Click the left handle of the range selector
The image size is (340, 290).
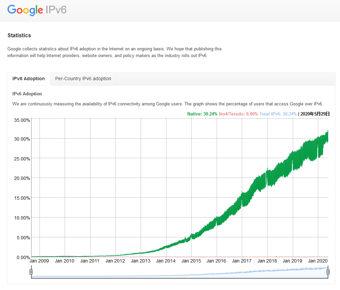point(31,272)
